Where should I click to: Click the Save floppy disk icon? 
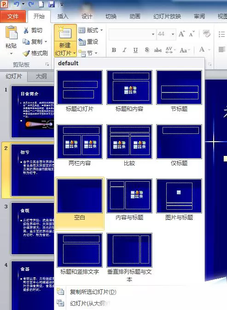click(52, 4)
